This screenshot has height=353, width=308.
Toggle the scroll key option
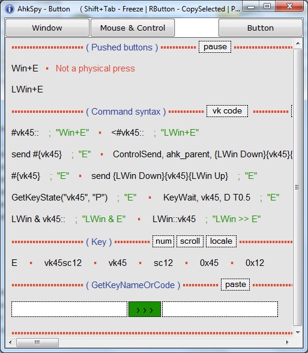tap(190, 241)
